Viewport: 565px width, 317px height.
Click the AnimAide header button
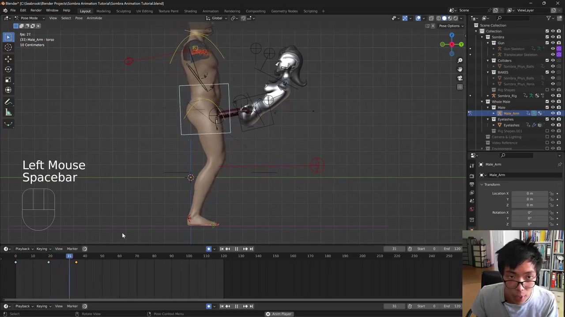click(x=94, y=18)
